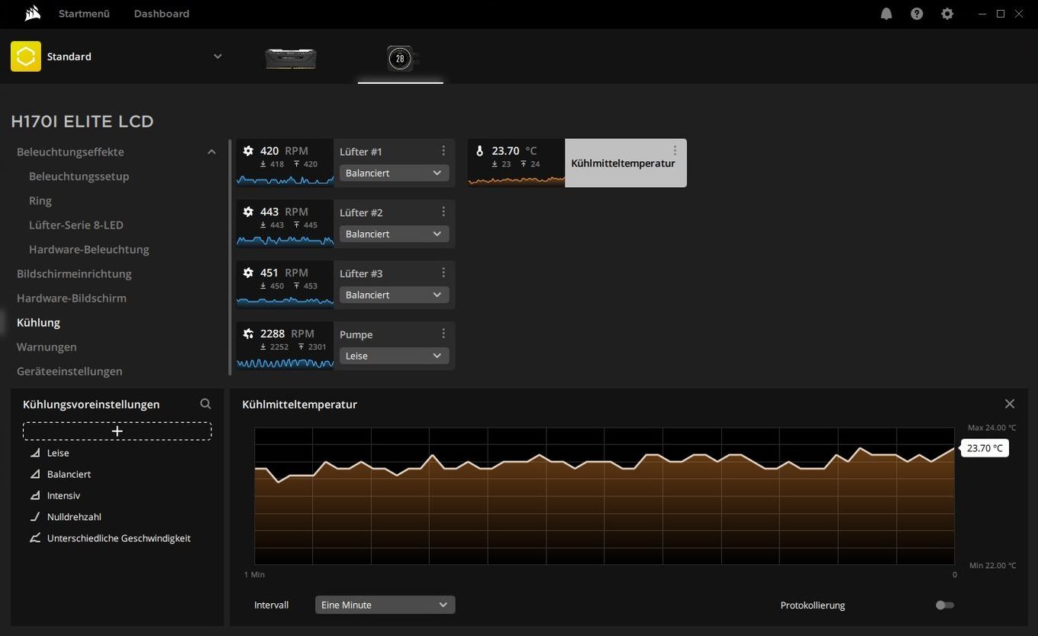The image size is (1038, 636).
Task: Open Geräteeinstellungen
Action: tap(69, 372)
